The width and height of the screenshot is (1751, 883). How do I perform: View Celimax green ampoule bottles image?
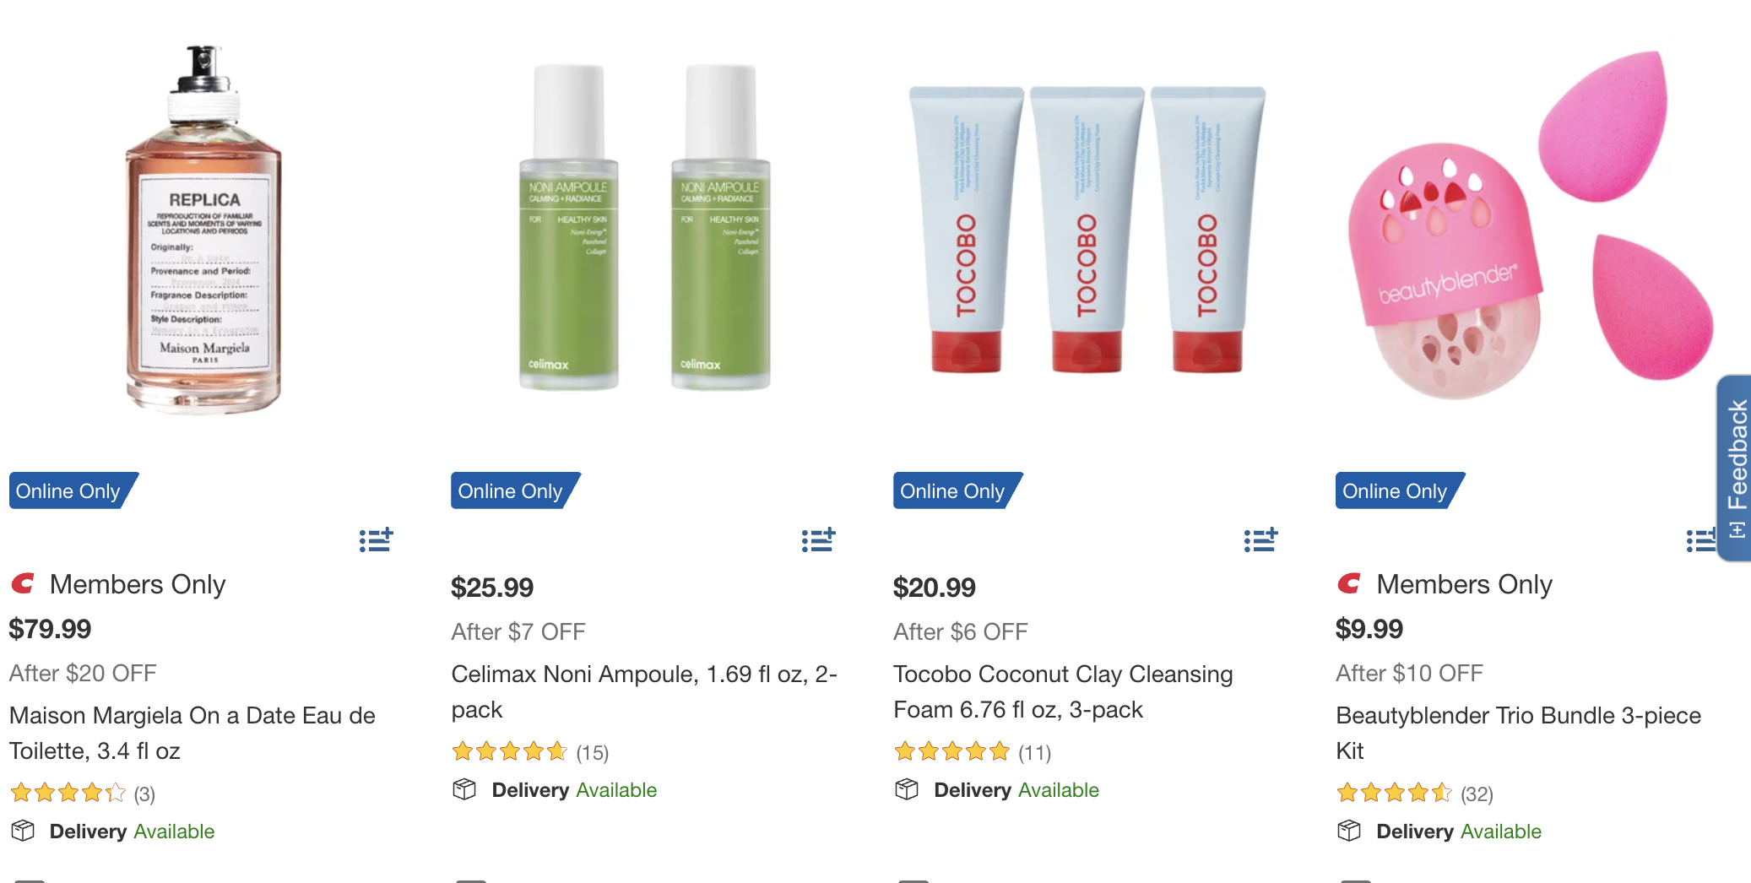[x=644, y=226]
